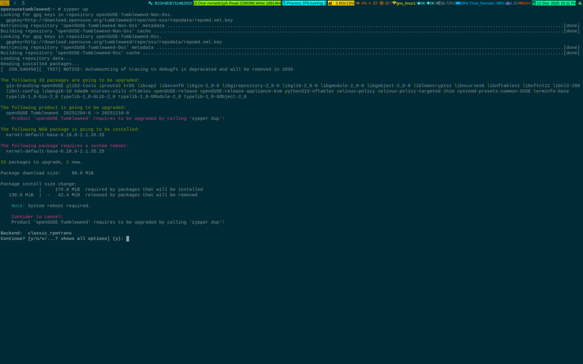The width and height of the screenshot is (583, 364).
Task: Click the libnftables1 package name
Action: tap(503, 86)
